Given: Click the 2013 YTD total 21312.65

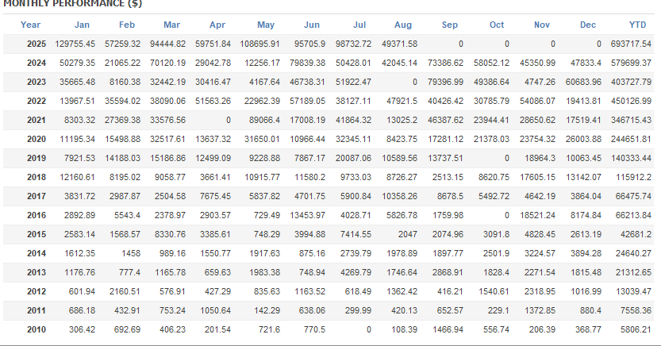Looking at the screenshot, I should click(633, 272).
